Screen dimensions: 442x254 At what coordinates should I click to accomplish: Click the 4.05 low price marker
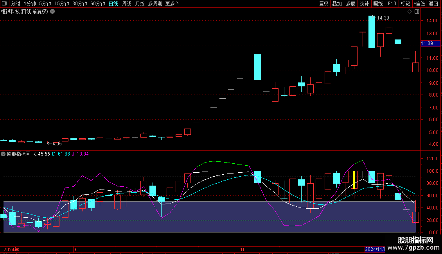(x=57, y=144)
